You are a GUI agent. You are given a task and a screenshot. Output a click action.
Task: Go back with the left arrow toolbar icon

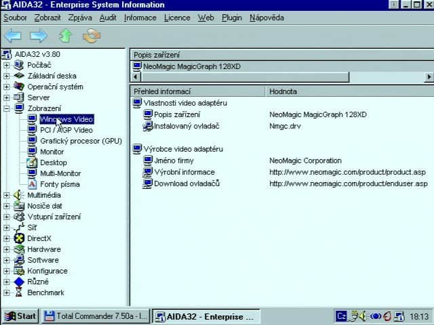(13, 36)
